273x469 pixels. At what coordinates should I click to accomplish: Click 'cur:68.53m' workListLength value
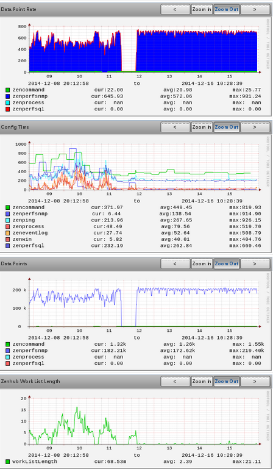(110, 462)
